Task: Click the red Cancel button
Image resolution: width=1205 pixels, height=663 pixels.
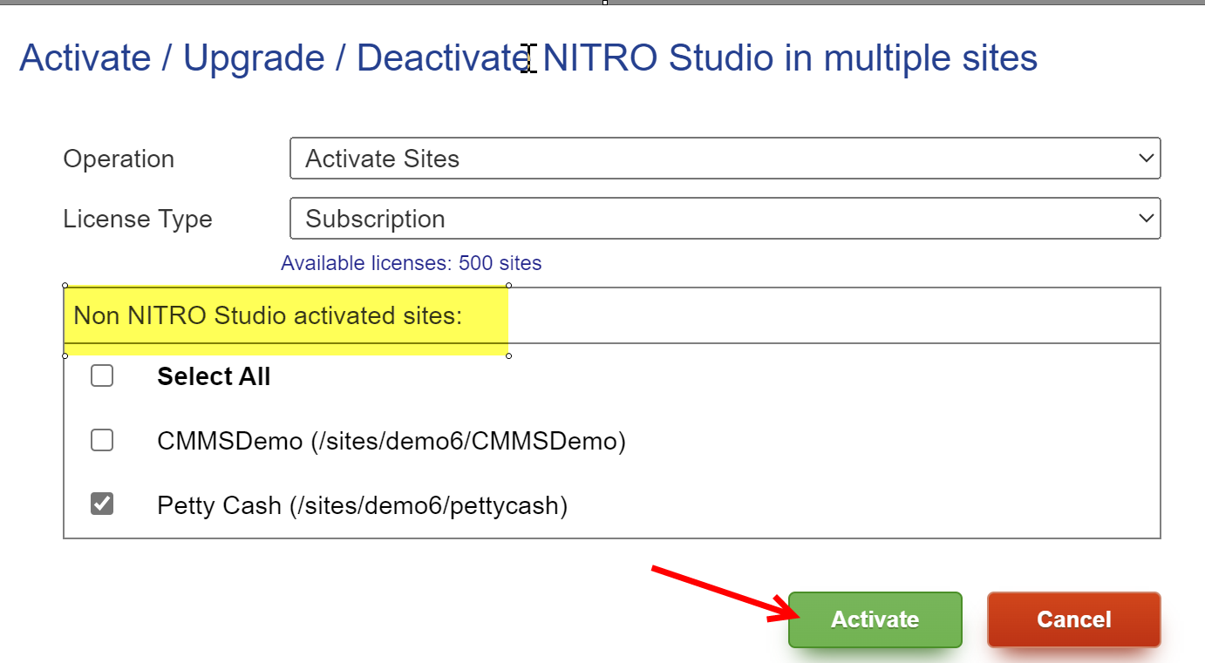Action: pos(1073,619)
